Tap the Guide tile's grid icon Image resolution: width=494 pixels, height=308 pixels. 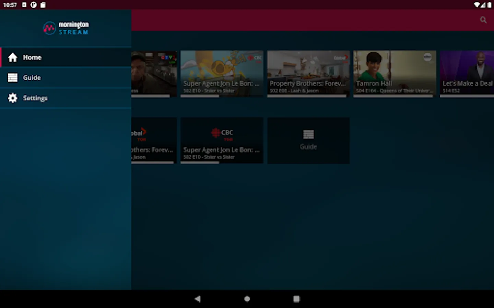click(x=308, y=134)
